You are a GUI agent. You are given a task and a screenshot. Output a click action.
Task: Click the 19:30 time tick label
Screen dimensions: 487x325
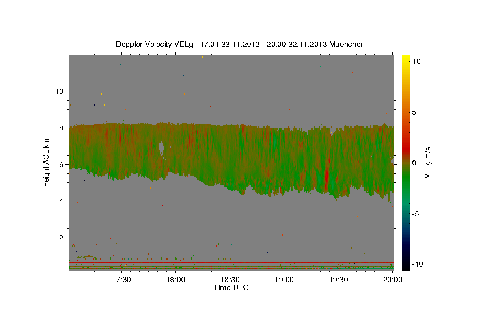tap(338, 280)
